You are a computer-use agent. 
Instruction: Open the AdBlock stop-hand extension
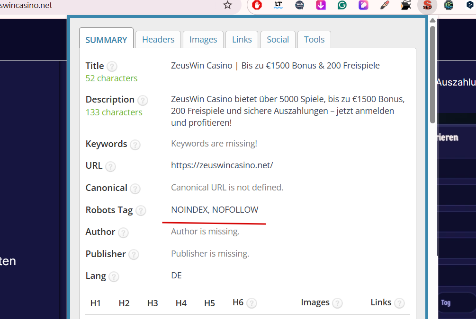pos(257,5)
